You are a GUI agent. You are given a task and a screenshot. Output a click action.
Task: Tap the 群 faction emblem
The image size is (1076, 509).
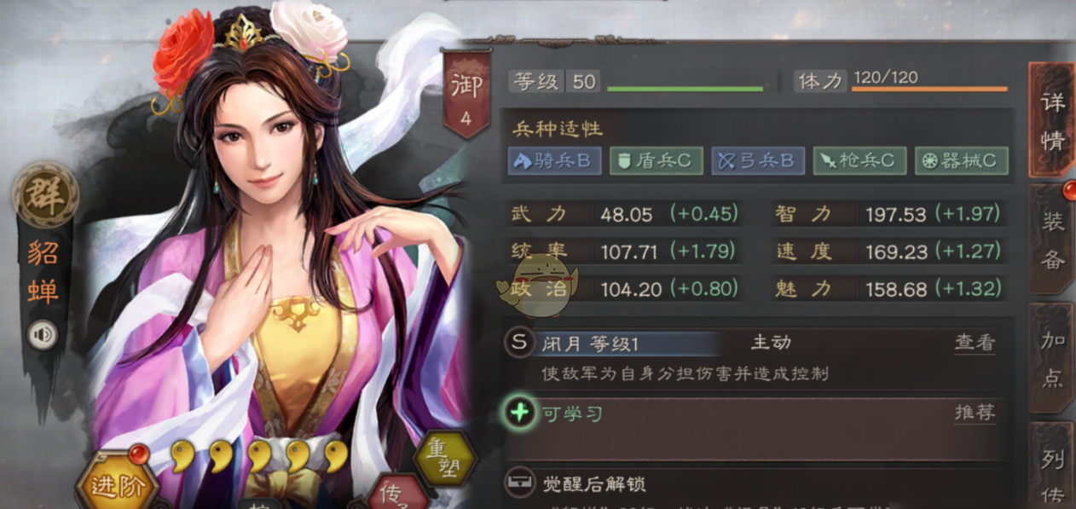tap(45, 197)
